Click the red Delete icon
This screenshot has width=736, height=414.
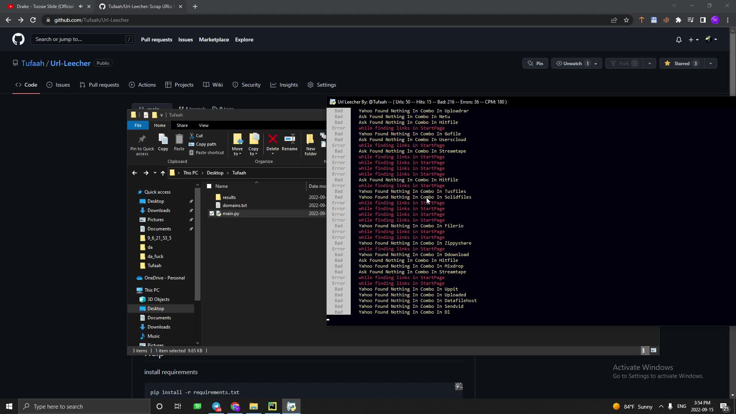273,139
